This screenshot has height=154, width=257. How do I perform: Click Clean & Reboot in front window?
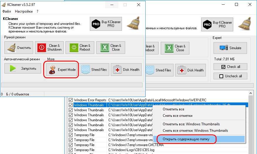80,47
